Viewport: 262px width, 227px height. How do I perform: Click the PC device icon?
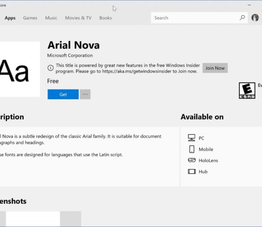pos(191,138)
